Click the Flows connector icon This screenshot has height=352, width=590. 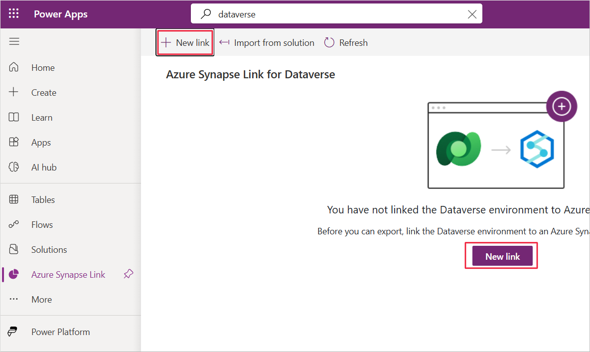pyautogui.click(x=14, y=224)
